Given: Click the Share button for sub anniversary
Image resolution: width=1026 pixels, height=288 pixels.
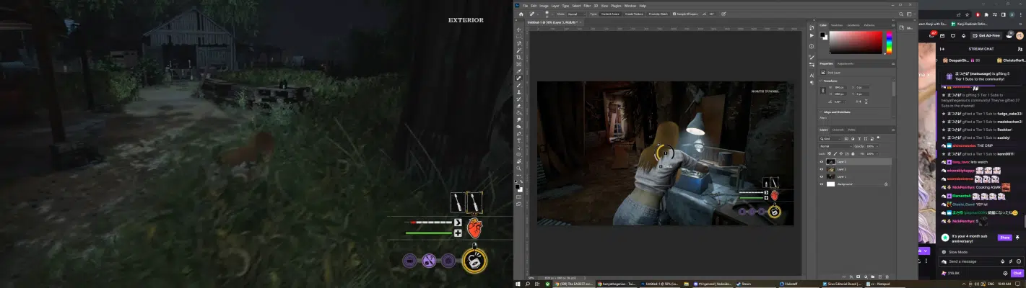Looking at the screenshot, I should click(1004, 237).
